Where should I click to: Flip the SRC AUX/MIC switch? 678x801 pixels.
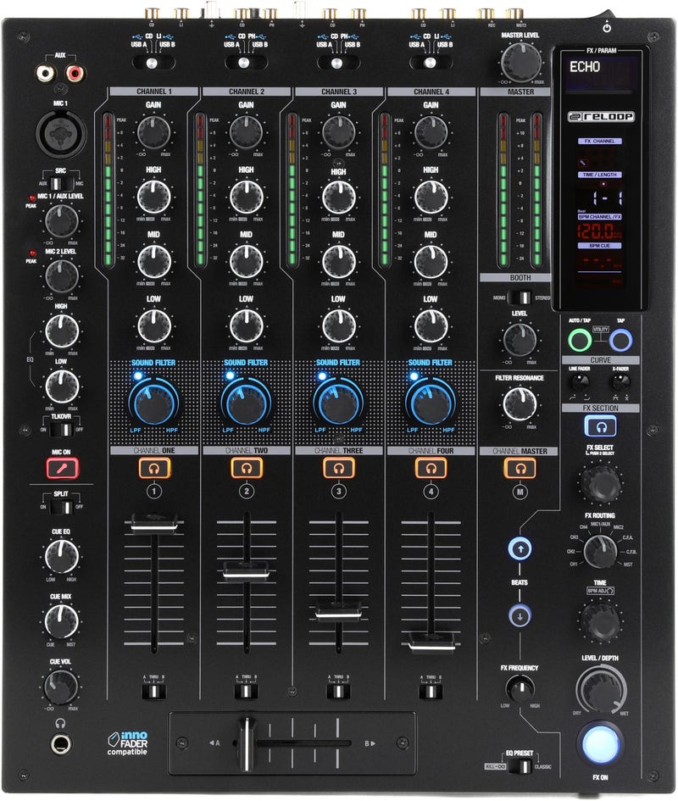point(62,183)
